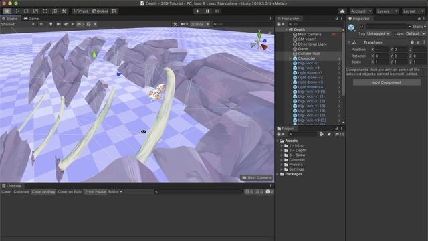Toggle grid snapping icon
Screen dimensions: 428x241
(x=114, y=11)
